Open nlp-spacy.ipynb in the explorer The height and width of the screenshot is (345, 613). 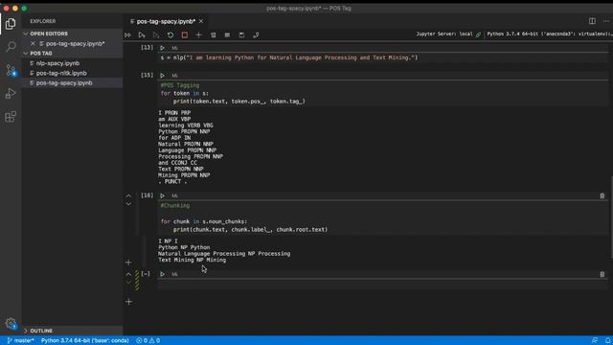[57, 63]
